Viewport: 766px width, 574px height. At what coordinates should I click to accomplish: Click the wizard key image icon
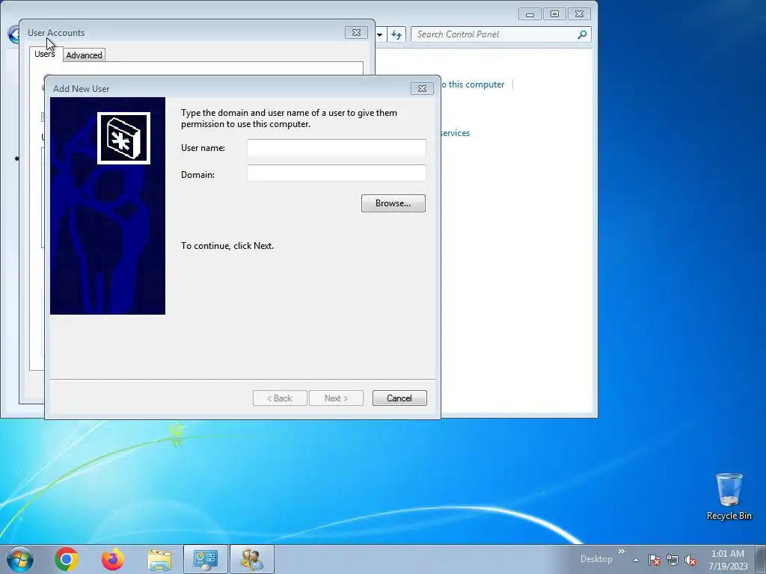click(x=123, y=138)
